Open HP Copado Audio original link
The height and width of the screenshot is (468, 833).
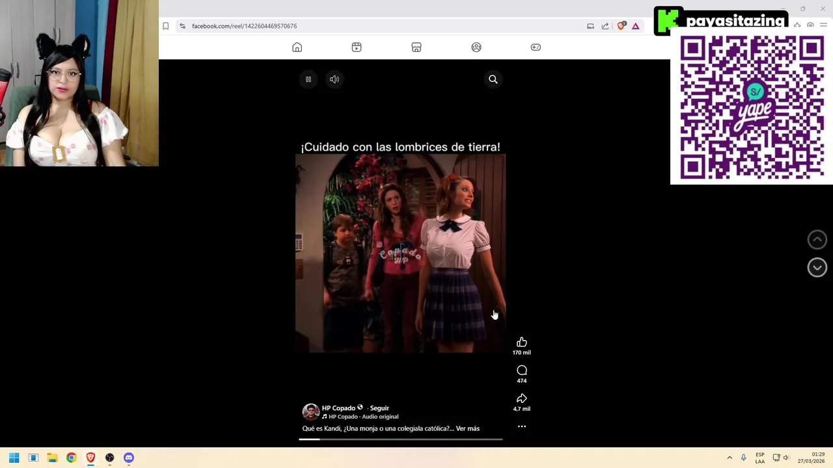tap(363, 417)
